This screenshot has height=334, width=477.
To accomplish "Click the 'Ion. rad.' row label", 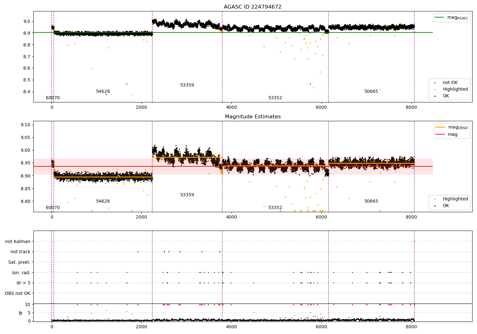I will point(21,273).
